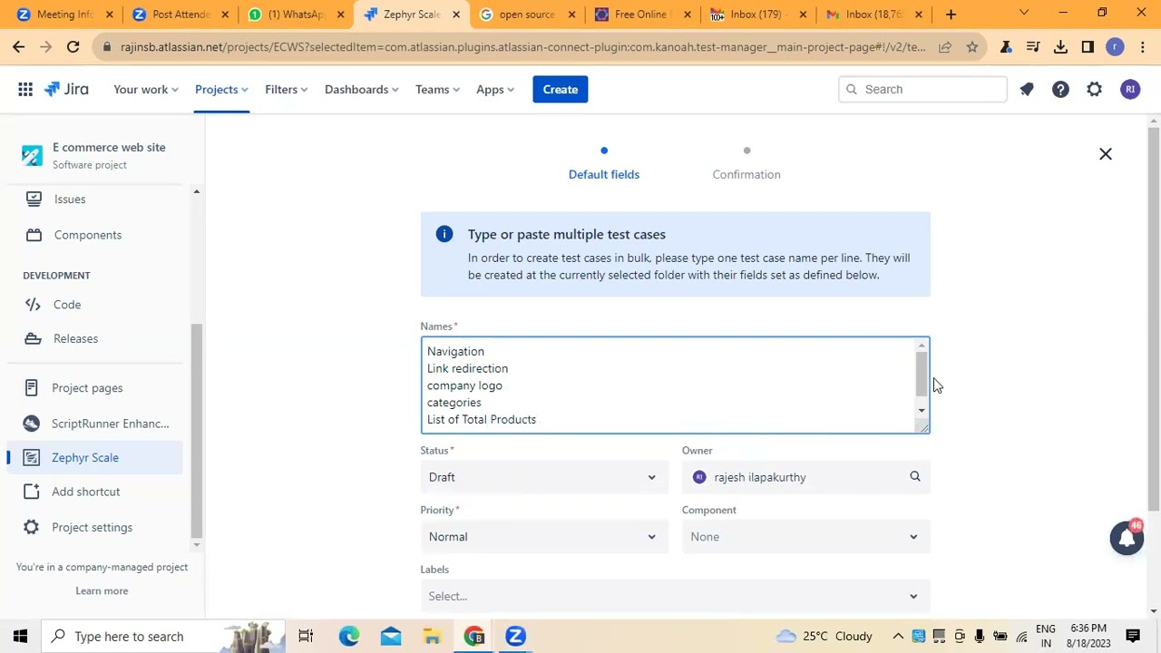Reload the page with refresh icon
Screen dimensions: 1161x653
(73, 47)
